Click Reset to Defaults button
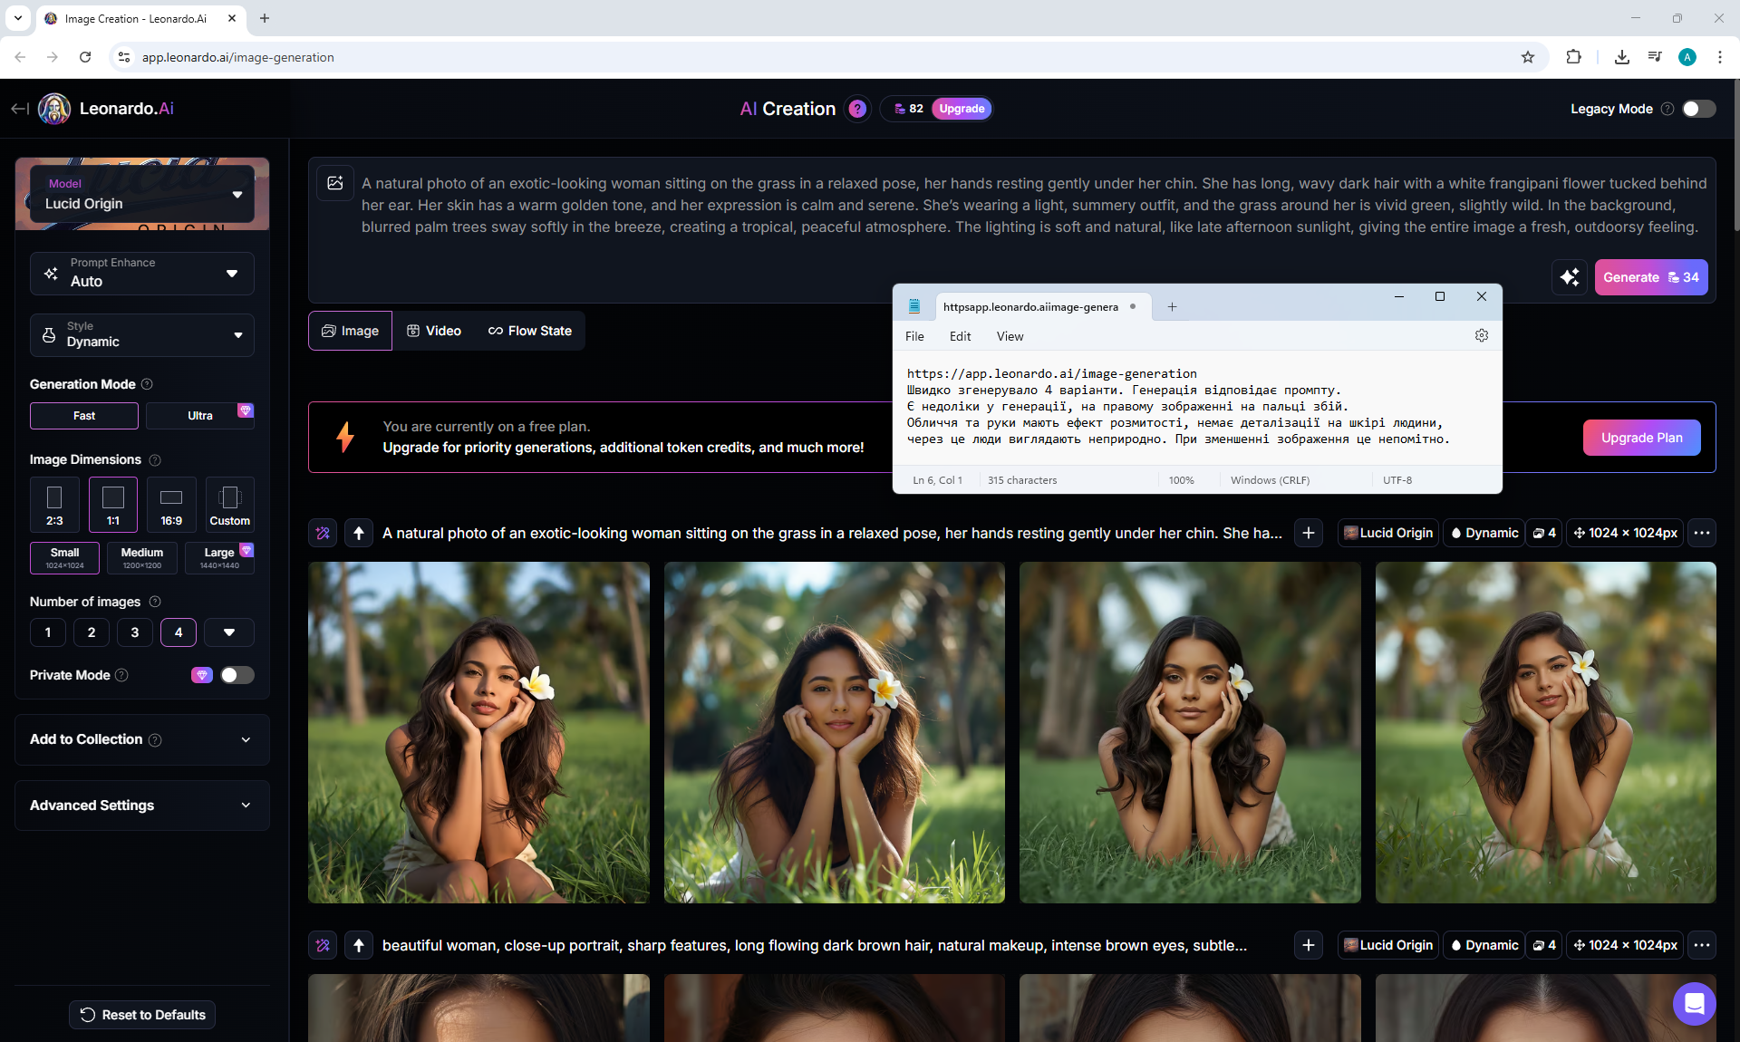This screenshot has width=1740, height=1042. click(142, 1015)
